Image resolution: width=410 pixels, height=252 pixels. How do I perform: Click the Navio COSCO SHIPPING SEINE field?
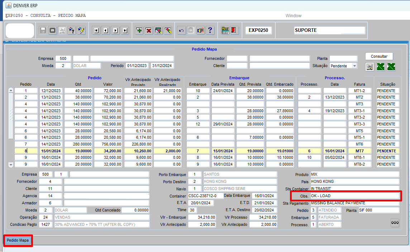click(240, 189)
